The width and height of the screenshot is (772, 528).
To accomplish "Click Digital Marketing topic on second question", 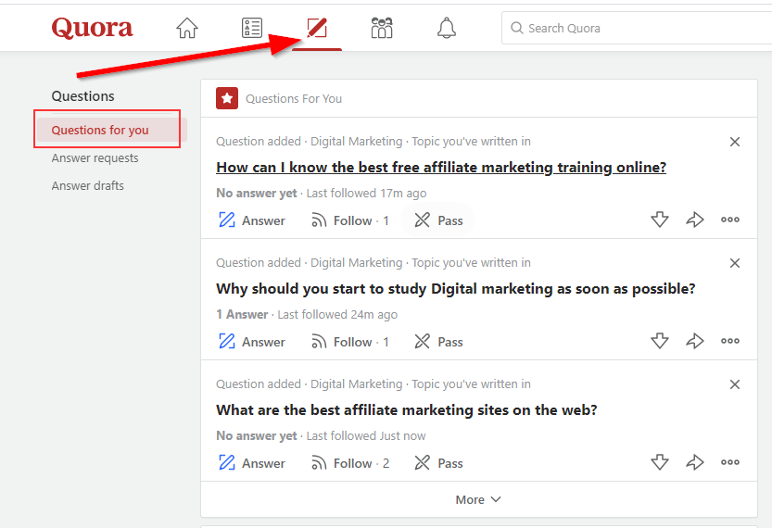I will tap(357, 263).
